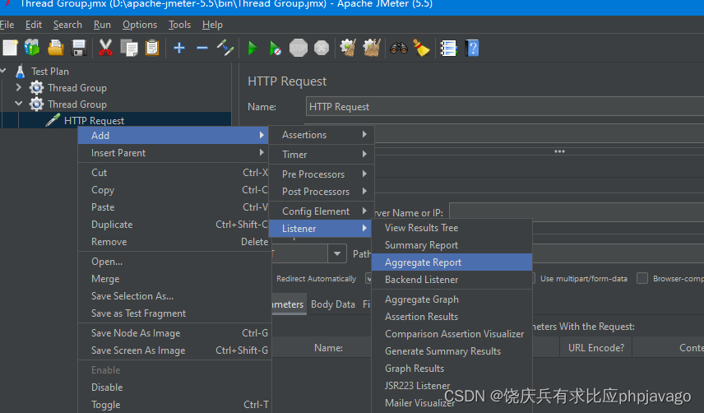
Task: Open the Search menu
Action: coord(67,25)
